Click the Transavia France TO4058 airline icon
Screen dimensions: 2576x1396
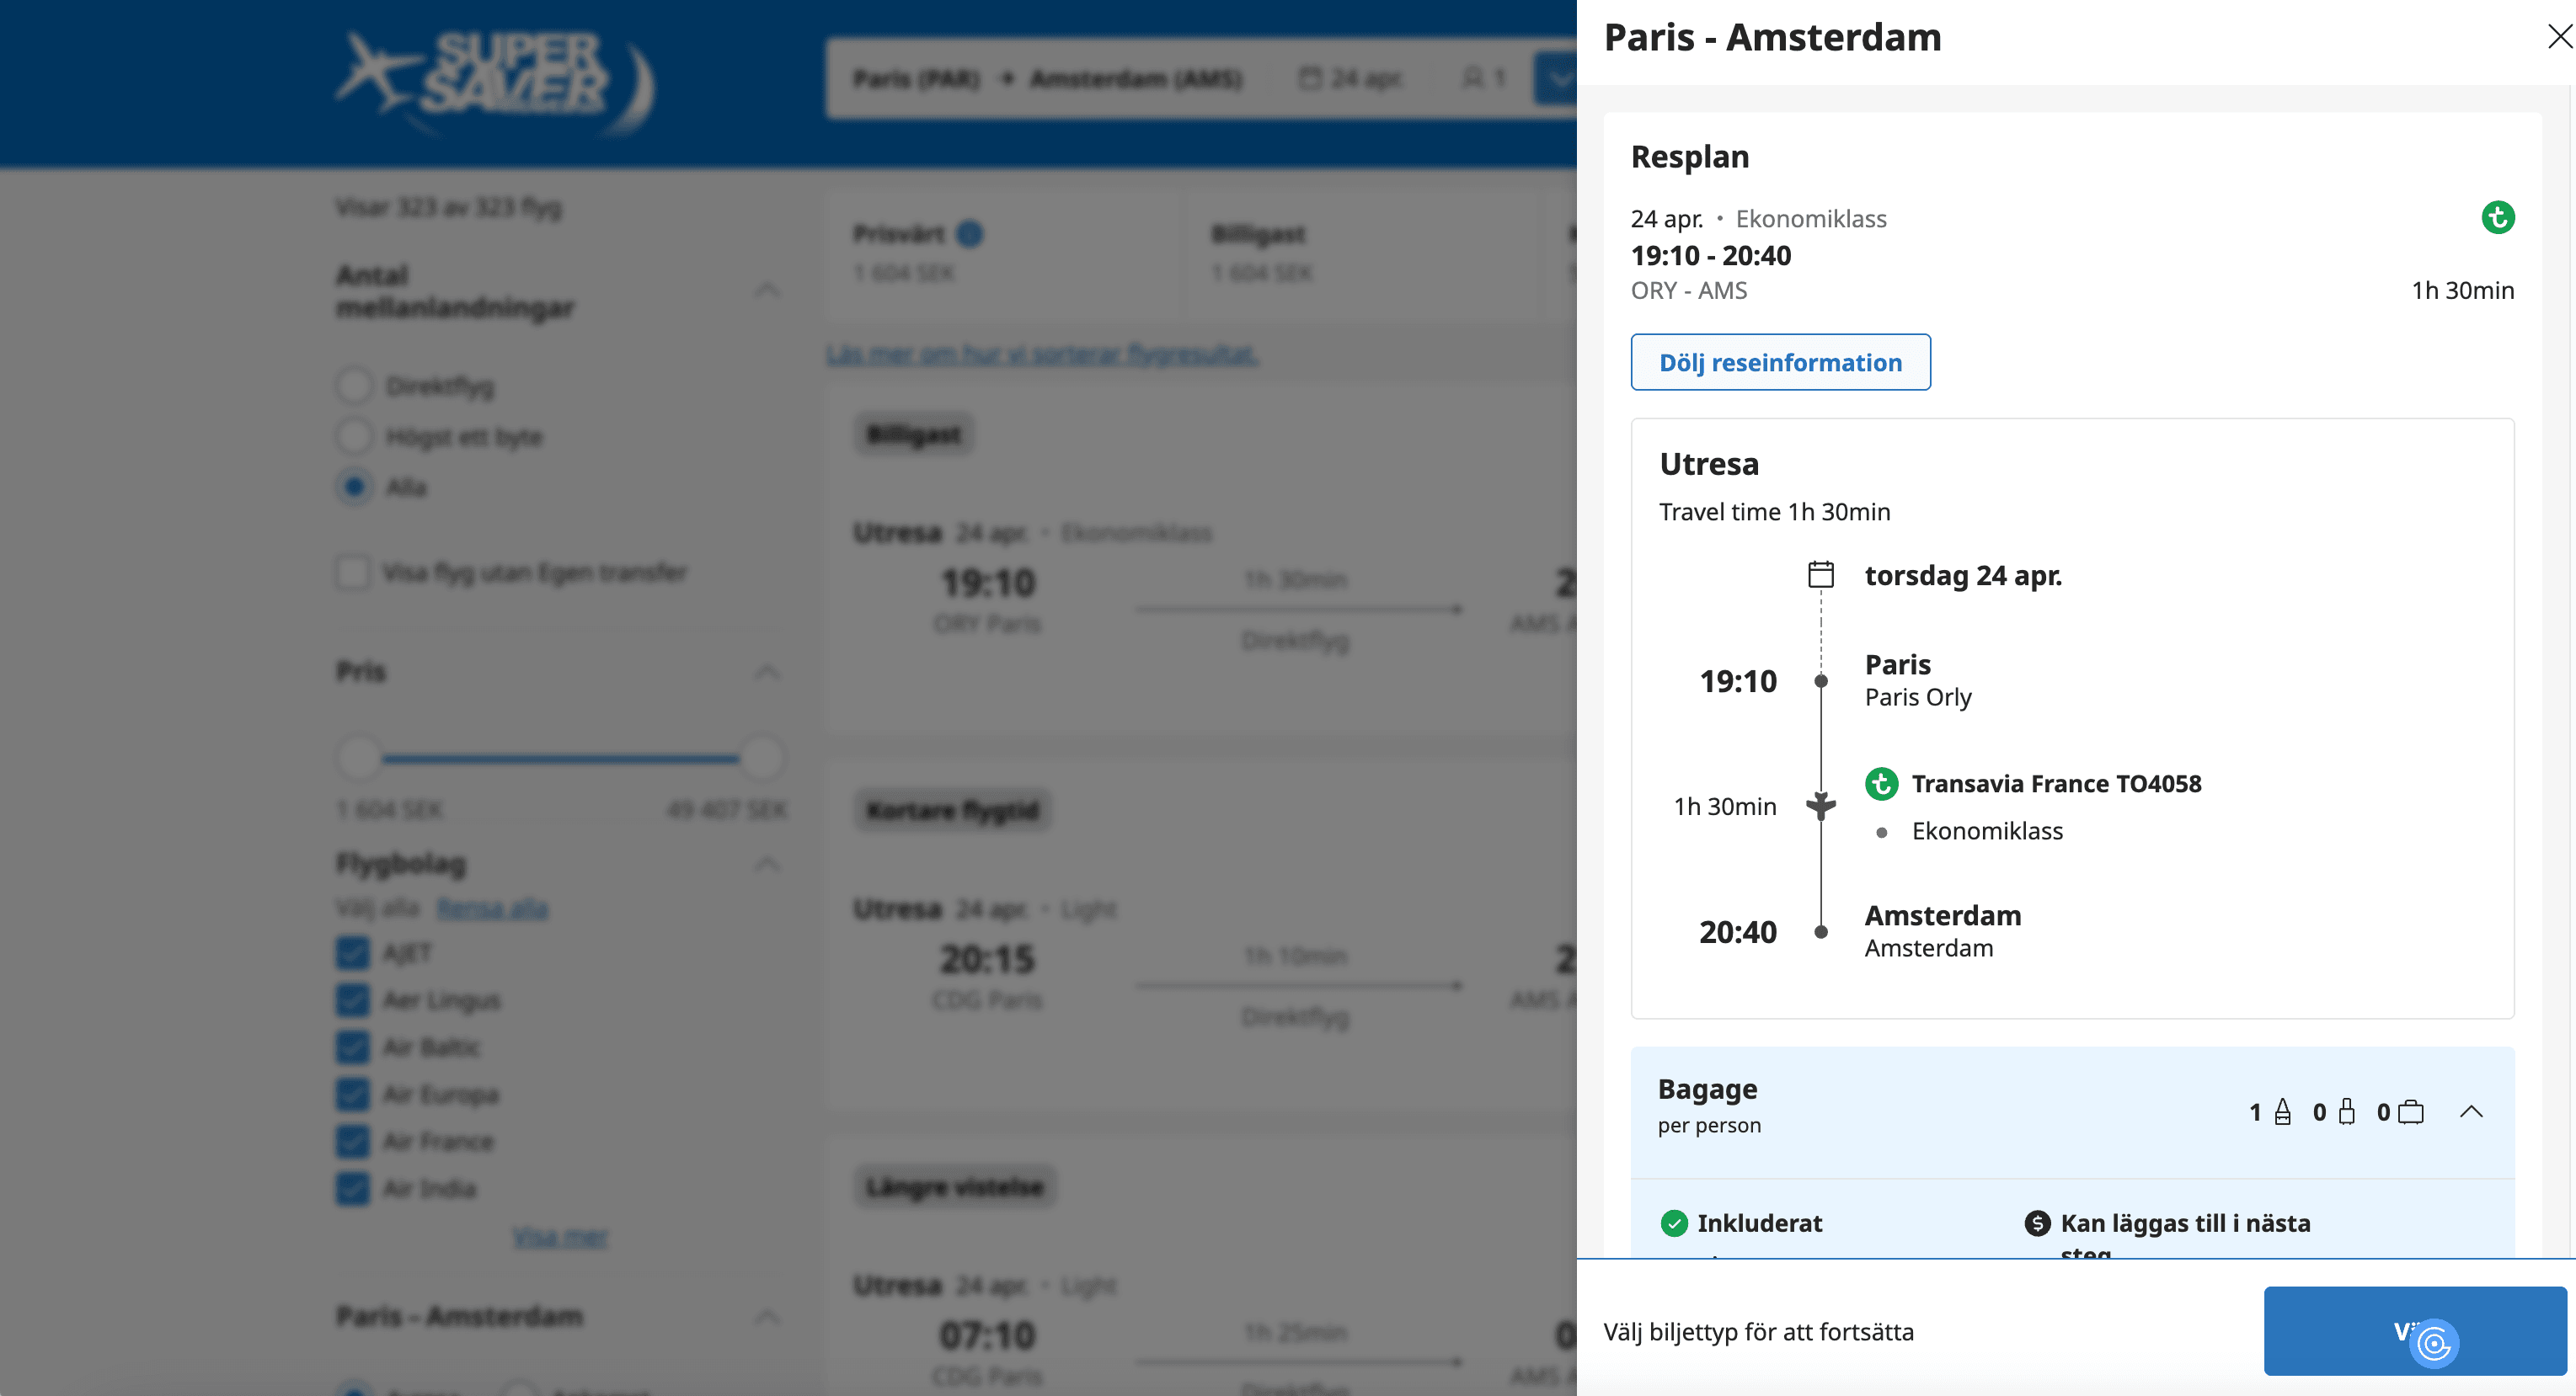(1881, 783)
